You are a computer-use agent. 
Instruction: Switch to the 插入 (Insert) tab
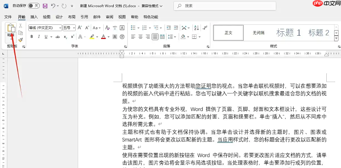[34, 17]
